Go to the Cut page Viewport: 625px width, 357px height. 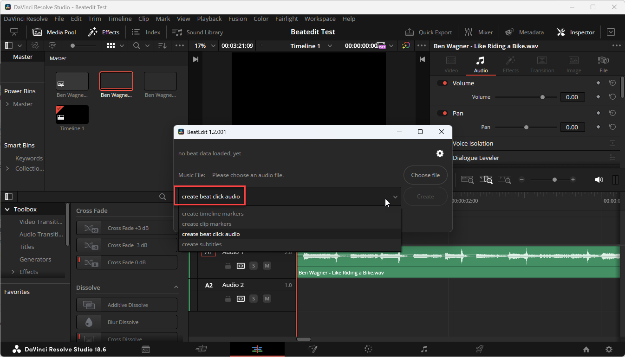202,349
